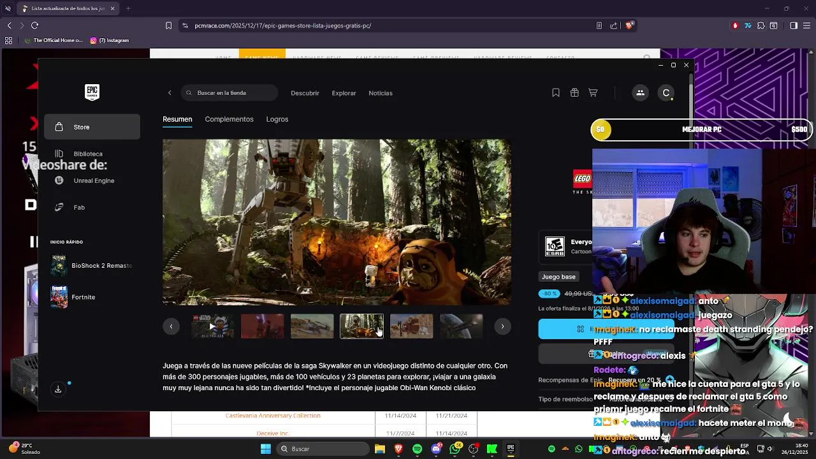Play the DLC trailer video thumbnail

212,326
